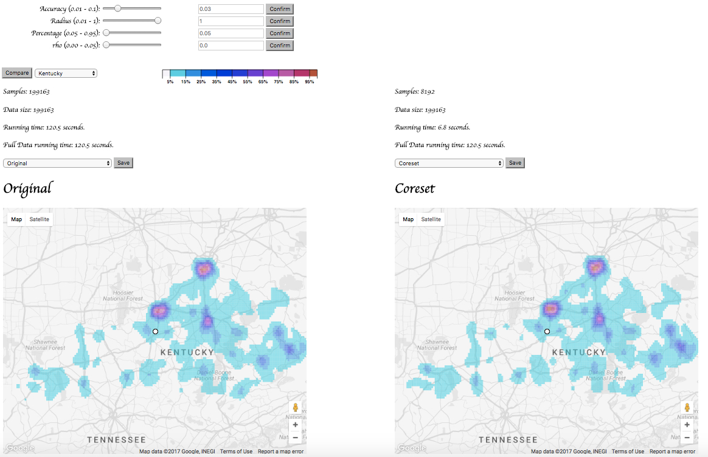Open Terms of Use link on Coreset map
Screen dimensions: 708x457
click(x=628, y=452)
